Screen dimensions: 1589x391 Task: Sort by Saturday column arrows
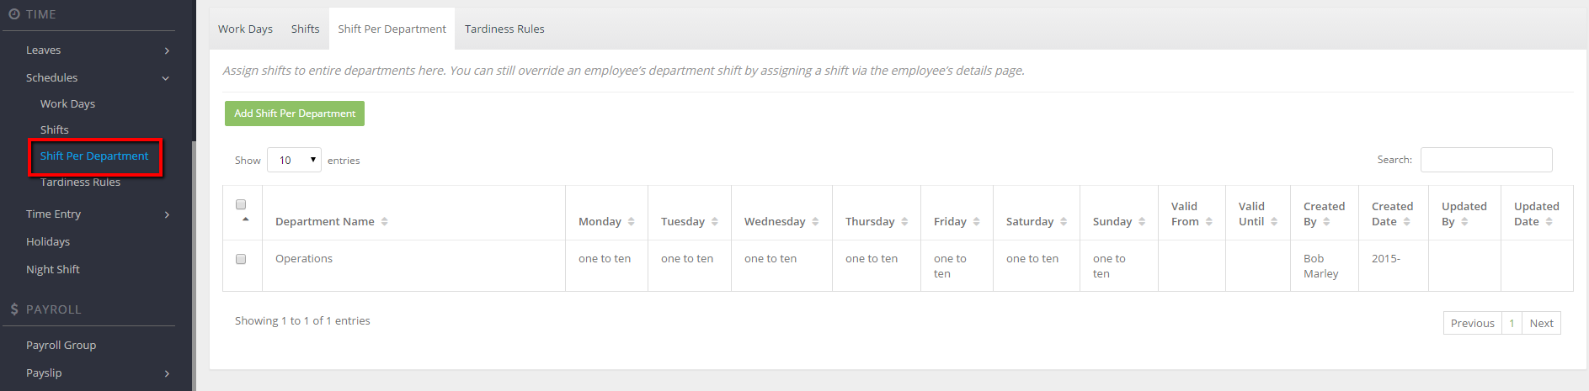tap(1064, 222)
